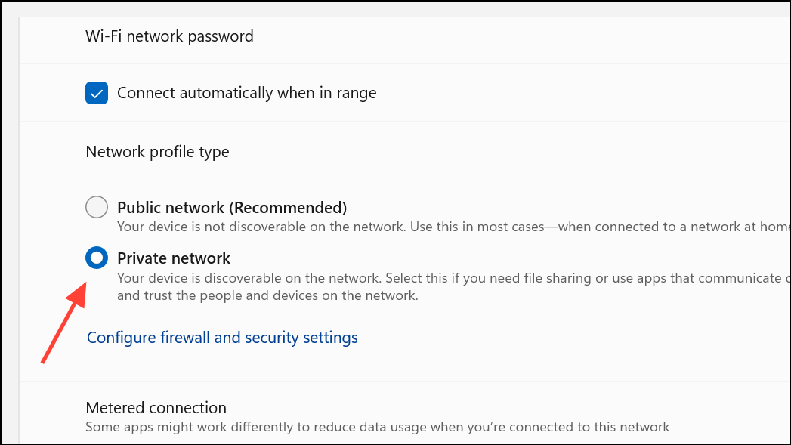The image size is (791, 445).
Task: Click the bold "Private network" label text
Action: coord(174,258)
